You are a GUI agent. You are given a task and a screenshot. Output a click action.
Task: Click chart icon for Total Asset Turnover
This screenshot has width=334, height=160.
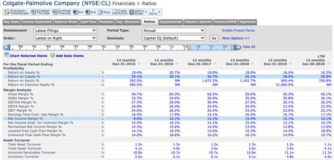coord(103,144)
